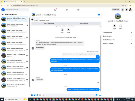
Task: Expand Customize chat section
Action: 118,32
